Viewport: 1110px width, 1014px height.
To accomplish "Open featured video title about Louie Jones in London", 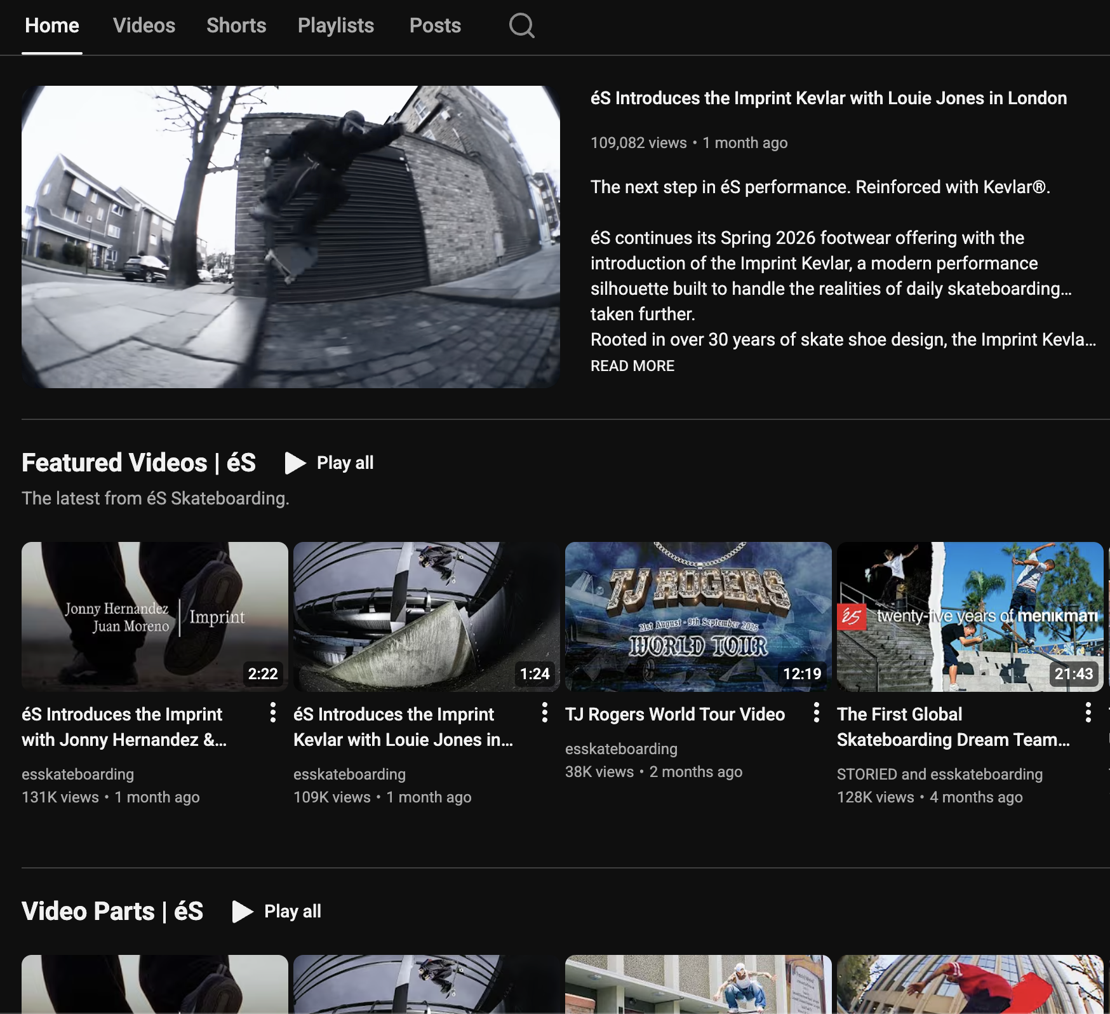I will tap(829, 98).
